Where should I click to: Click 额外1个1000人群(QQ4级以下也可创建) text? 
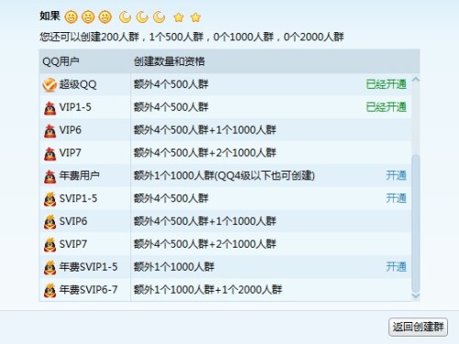click(224, 175)
